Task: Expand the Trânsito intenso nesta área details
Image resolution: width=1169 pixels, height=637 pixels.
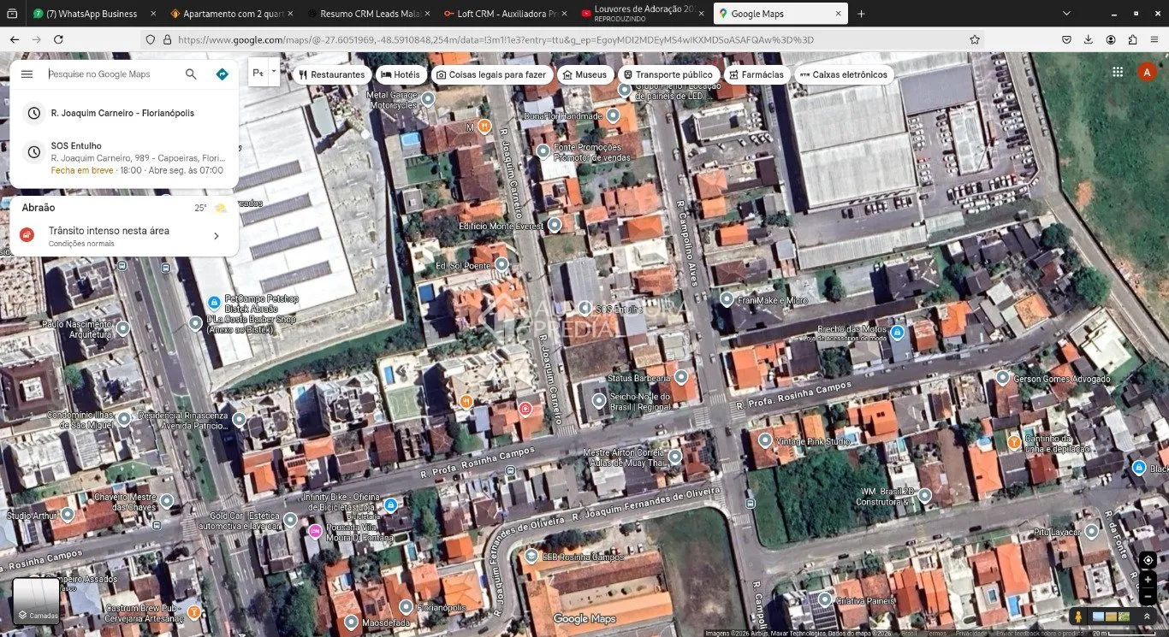Action: [x=216, y=236]
